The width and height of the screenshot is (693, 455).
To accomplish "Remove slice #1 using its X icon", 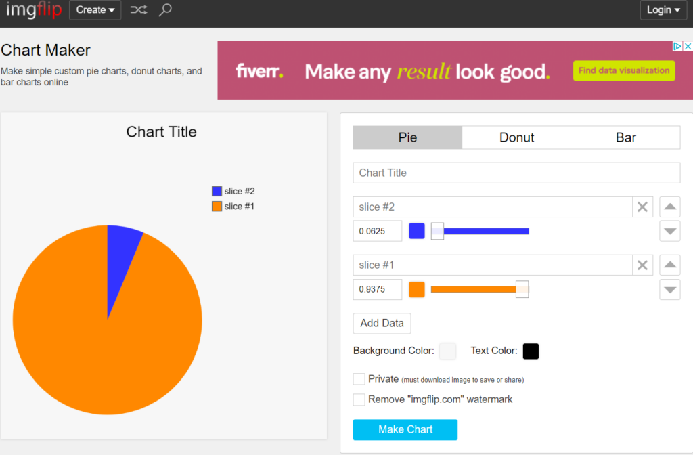I will [x=642, y=265].
